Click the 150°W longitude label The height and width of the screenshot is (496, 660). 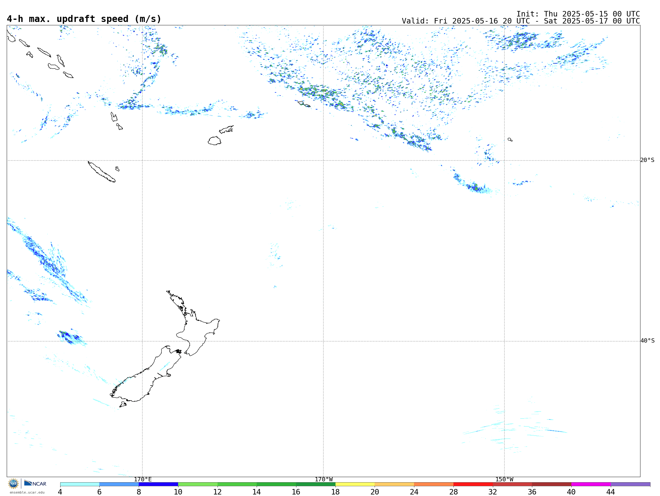pos(504,480)
